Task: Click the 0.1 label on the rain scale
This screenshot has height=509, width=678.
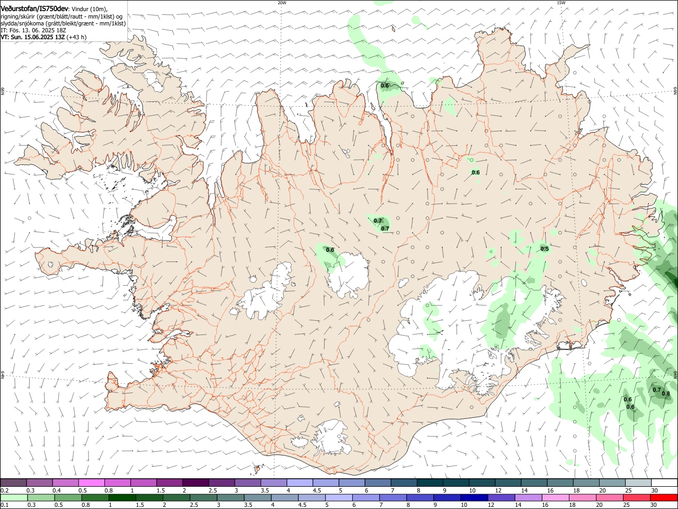Action: pyautogui.click(x=5, y=505)
